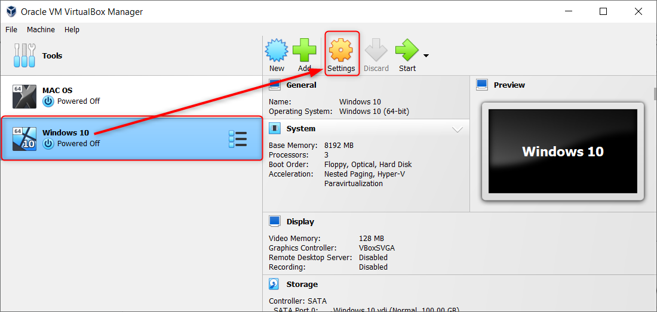The width and height of the screenshot is (657, 312).
Task: Click the Name: Windows 10 value in General
Action: click(x=360, y=101)
